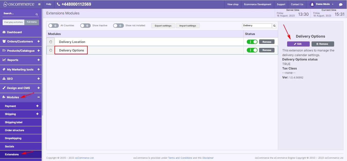Select the Delivery Options row text
This screenshot has width=347, height=161.
tap(71, 50)
